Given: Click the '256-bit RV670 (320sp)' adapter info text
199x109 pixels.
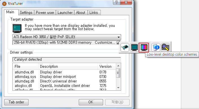Looking at the screenshot, I should tap(53, 43).
